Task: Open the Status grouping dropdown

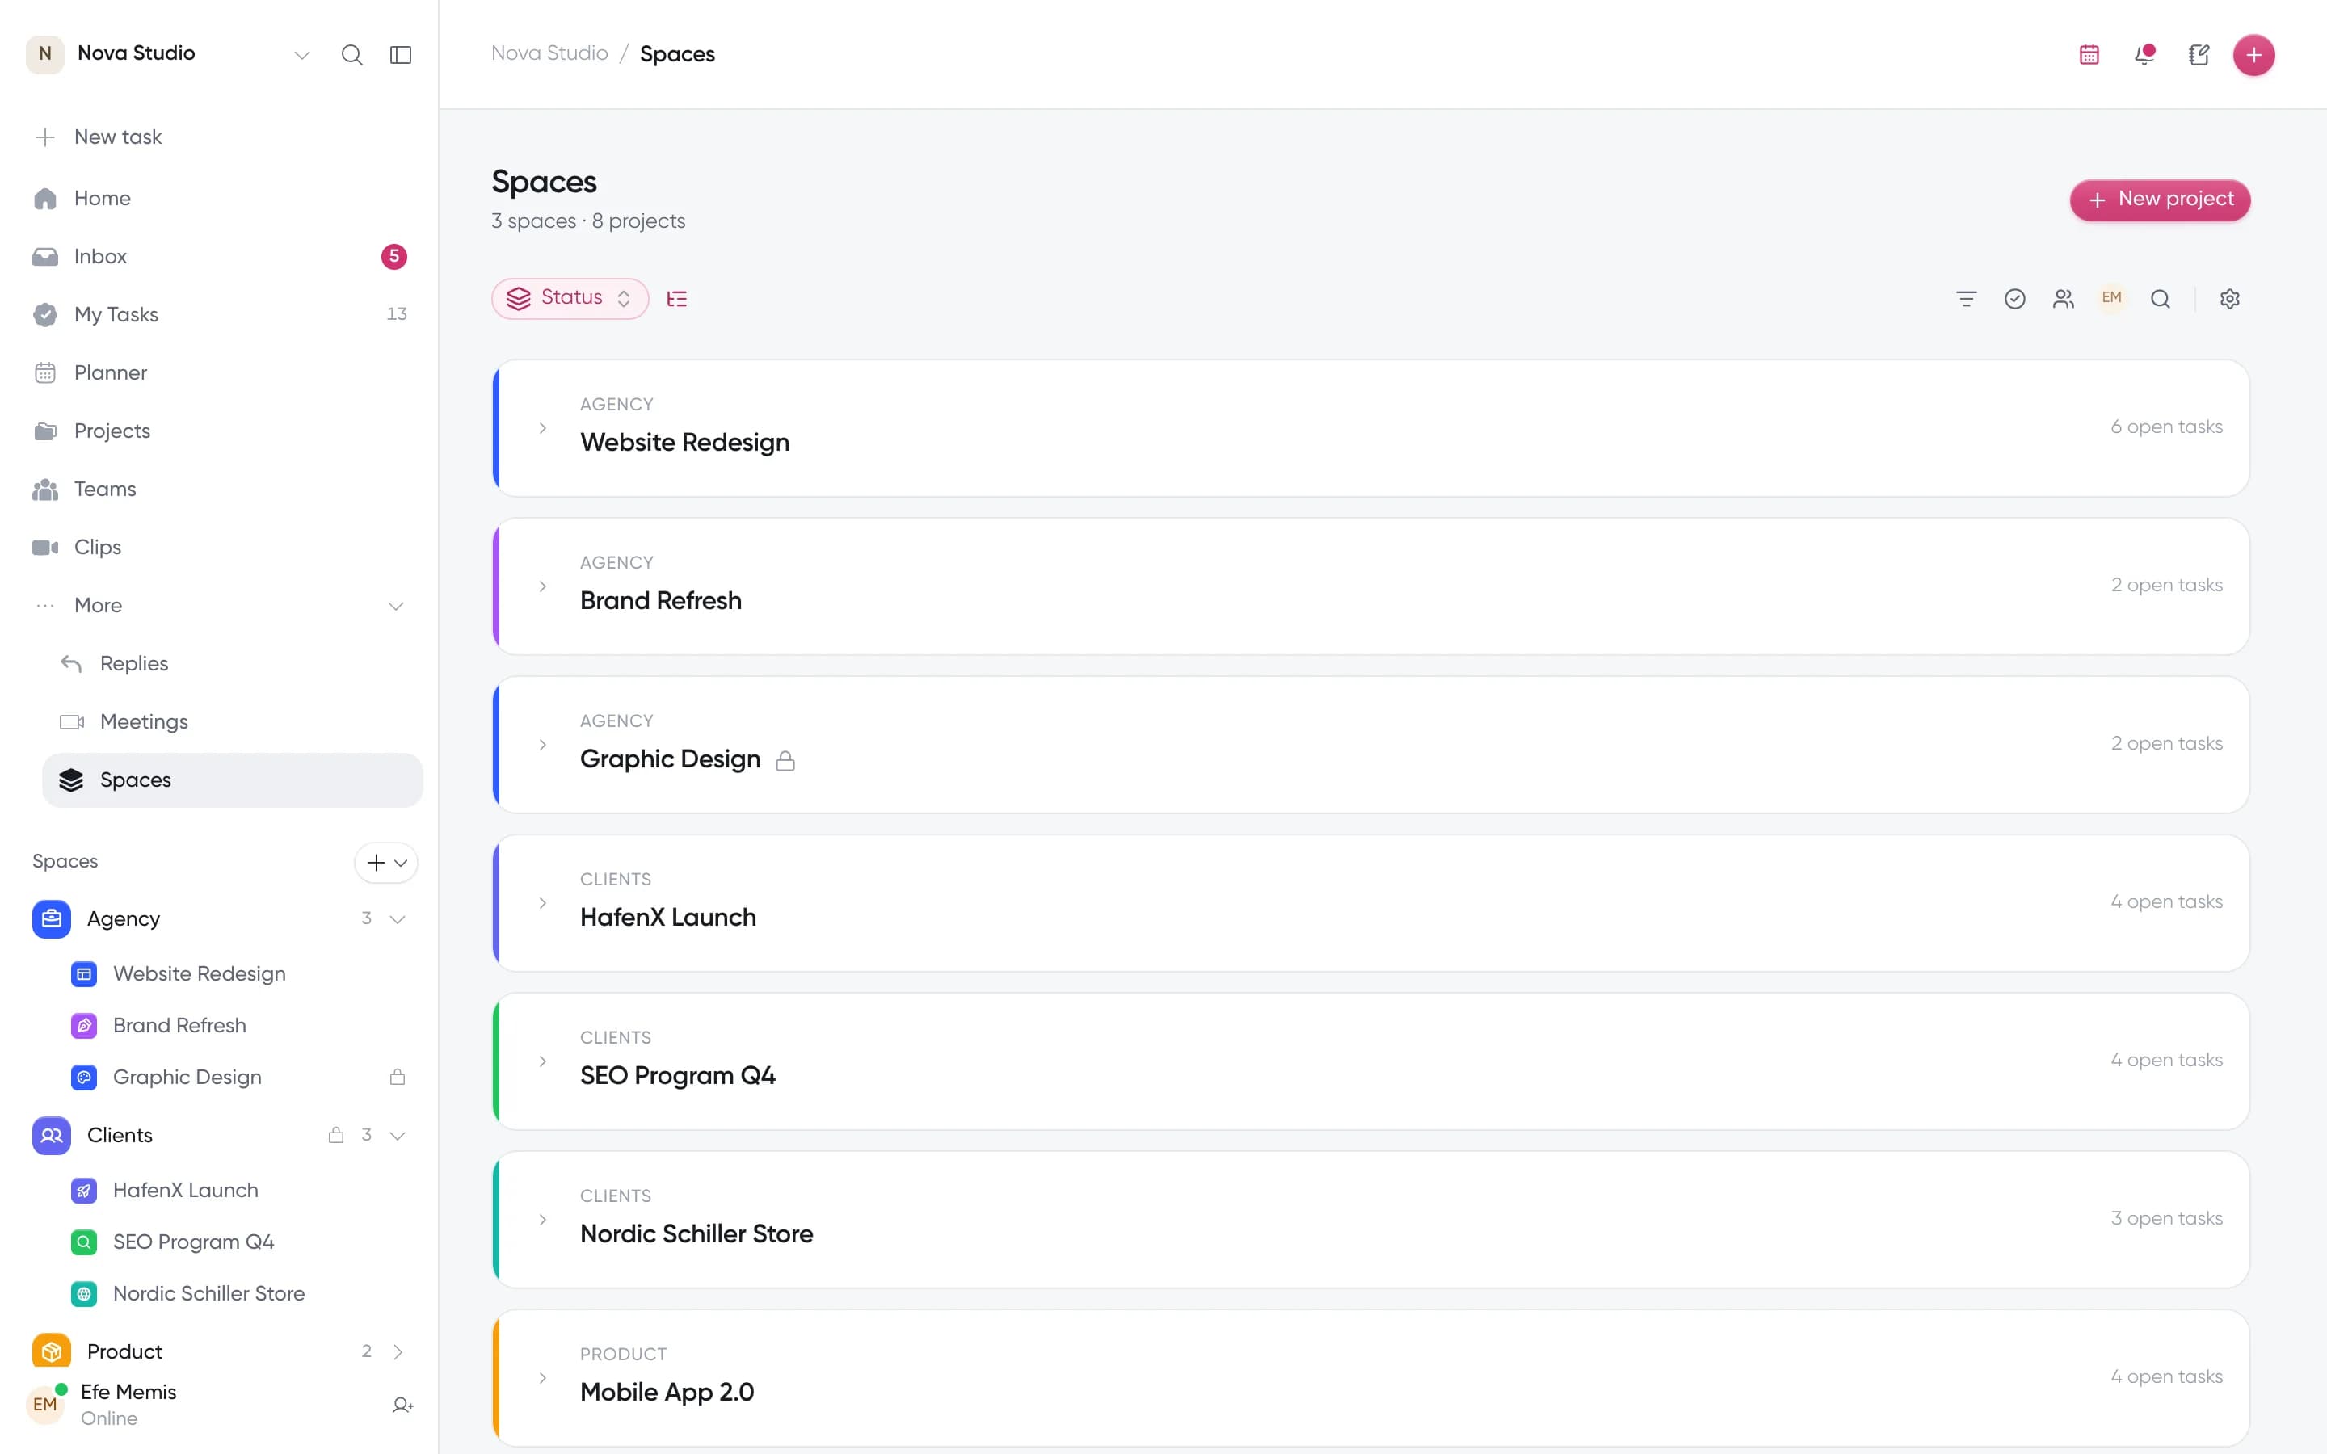Action: pos(570,298)
